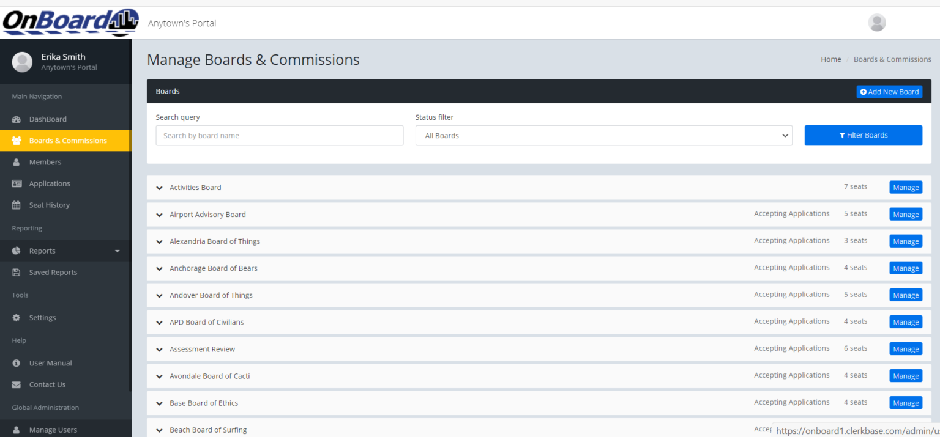Image resolution: width=940 pixels, height=437 pixels.
Task: Open the user avatar icon at top right
Action: tap(876, 23)
